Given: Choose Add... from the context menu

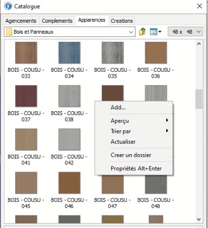Looking at the screenshot, I should click(118, 107).
